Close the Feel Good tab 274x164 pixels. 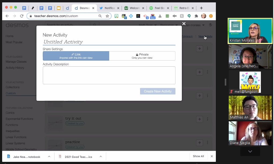168,8
